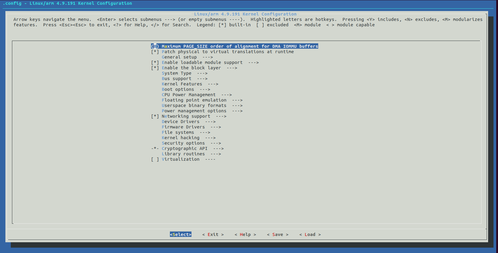Expand Device Drivers submenu
498x253 pixels.
pyautogui.click(x=180, y=122)
